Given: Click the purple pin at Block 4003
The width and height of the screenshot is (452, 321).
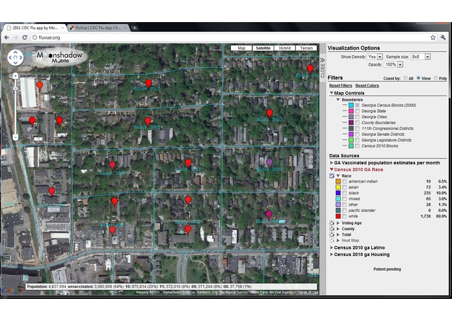Looking at the screenshot, I should click(x=269, y=215).
